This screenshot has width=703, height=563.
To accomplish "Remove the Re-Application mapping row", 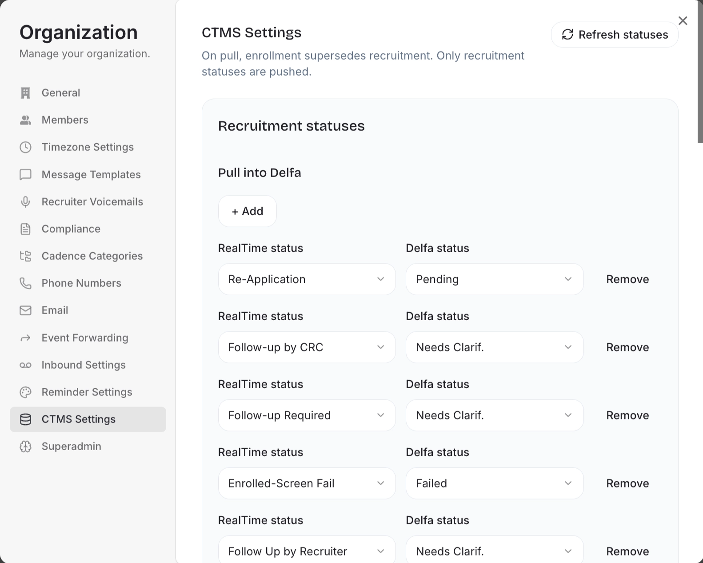I will click(x=627, y=279).
